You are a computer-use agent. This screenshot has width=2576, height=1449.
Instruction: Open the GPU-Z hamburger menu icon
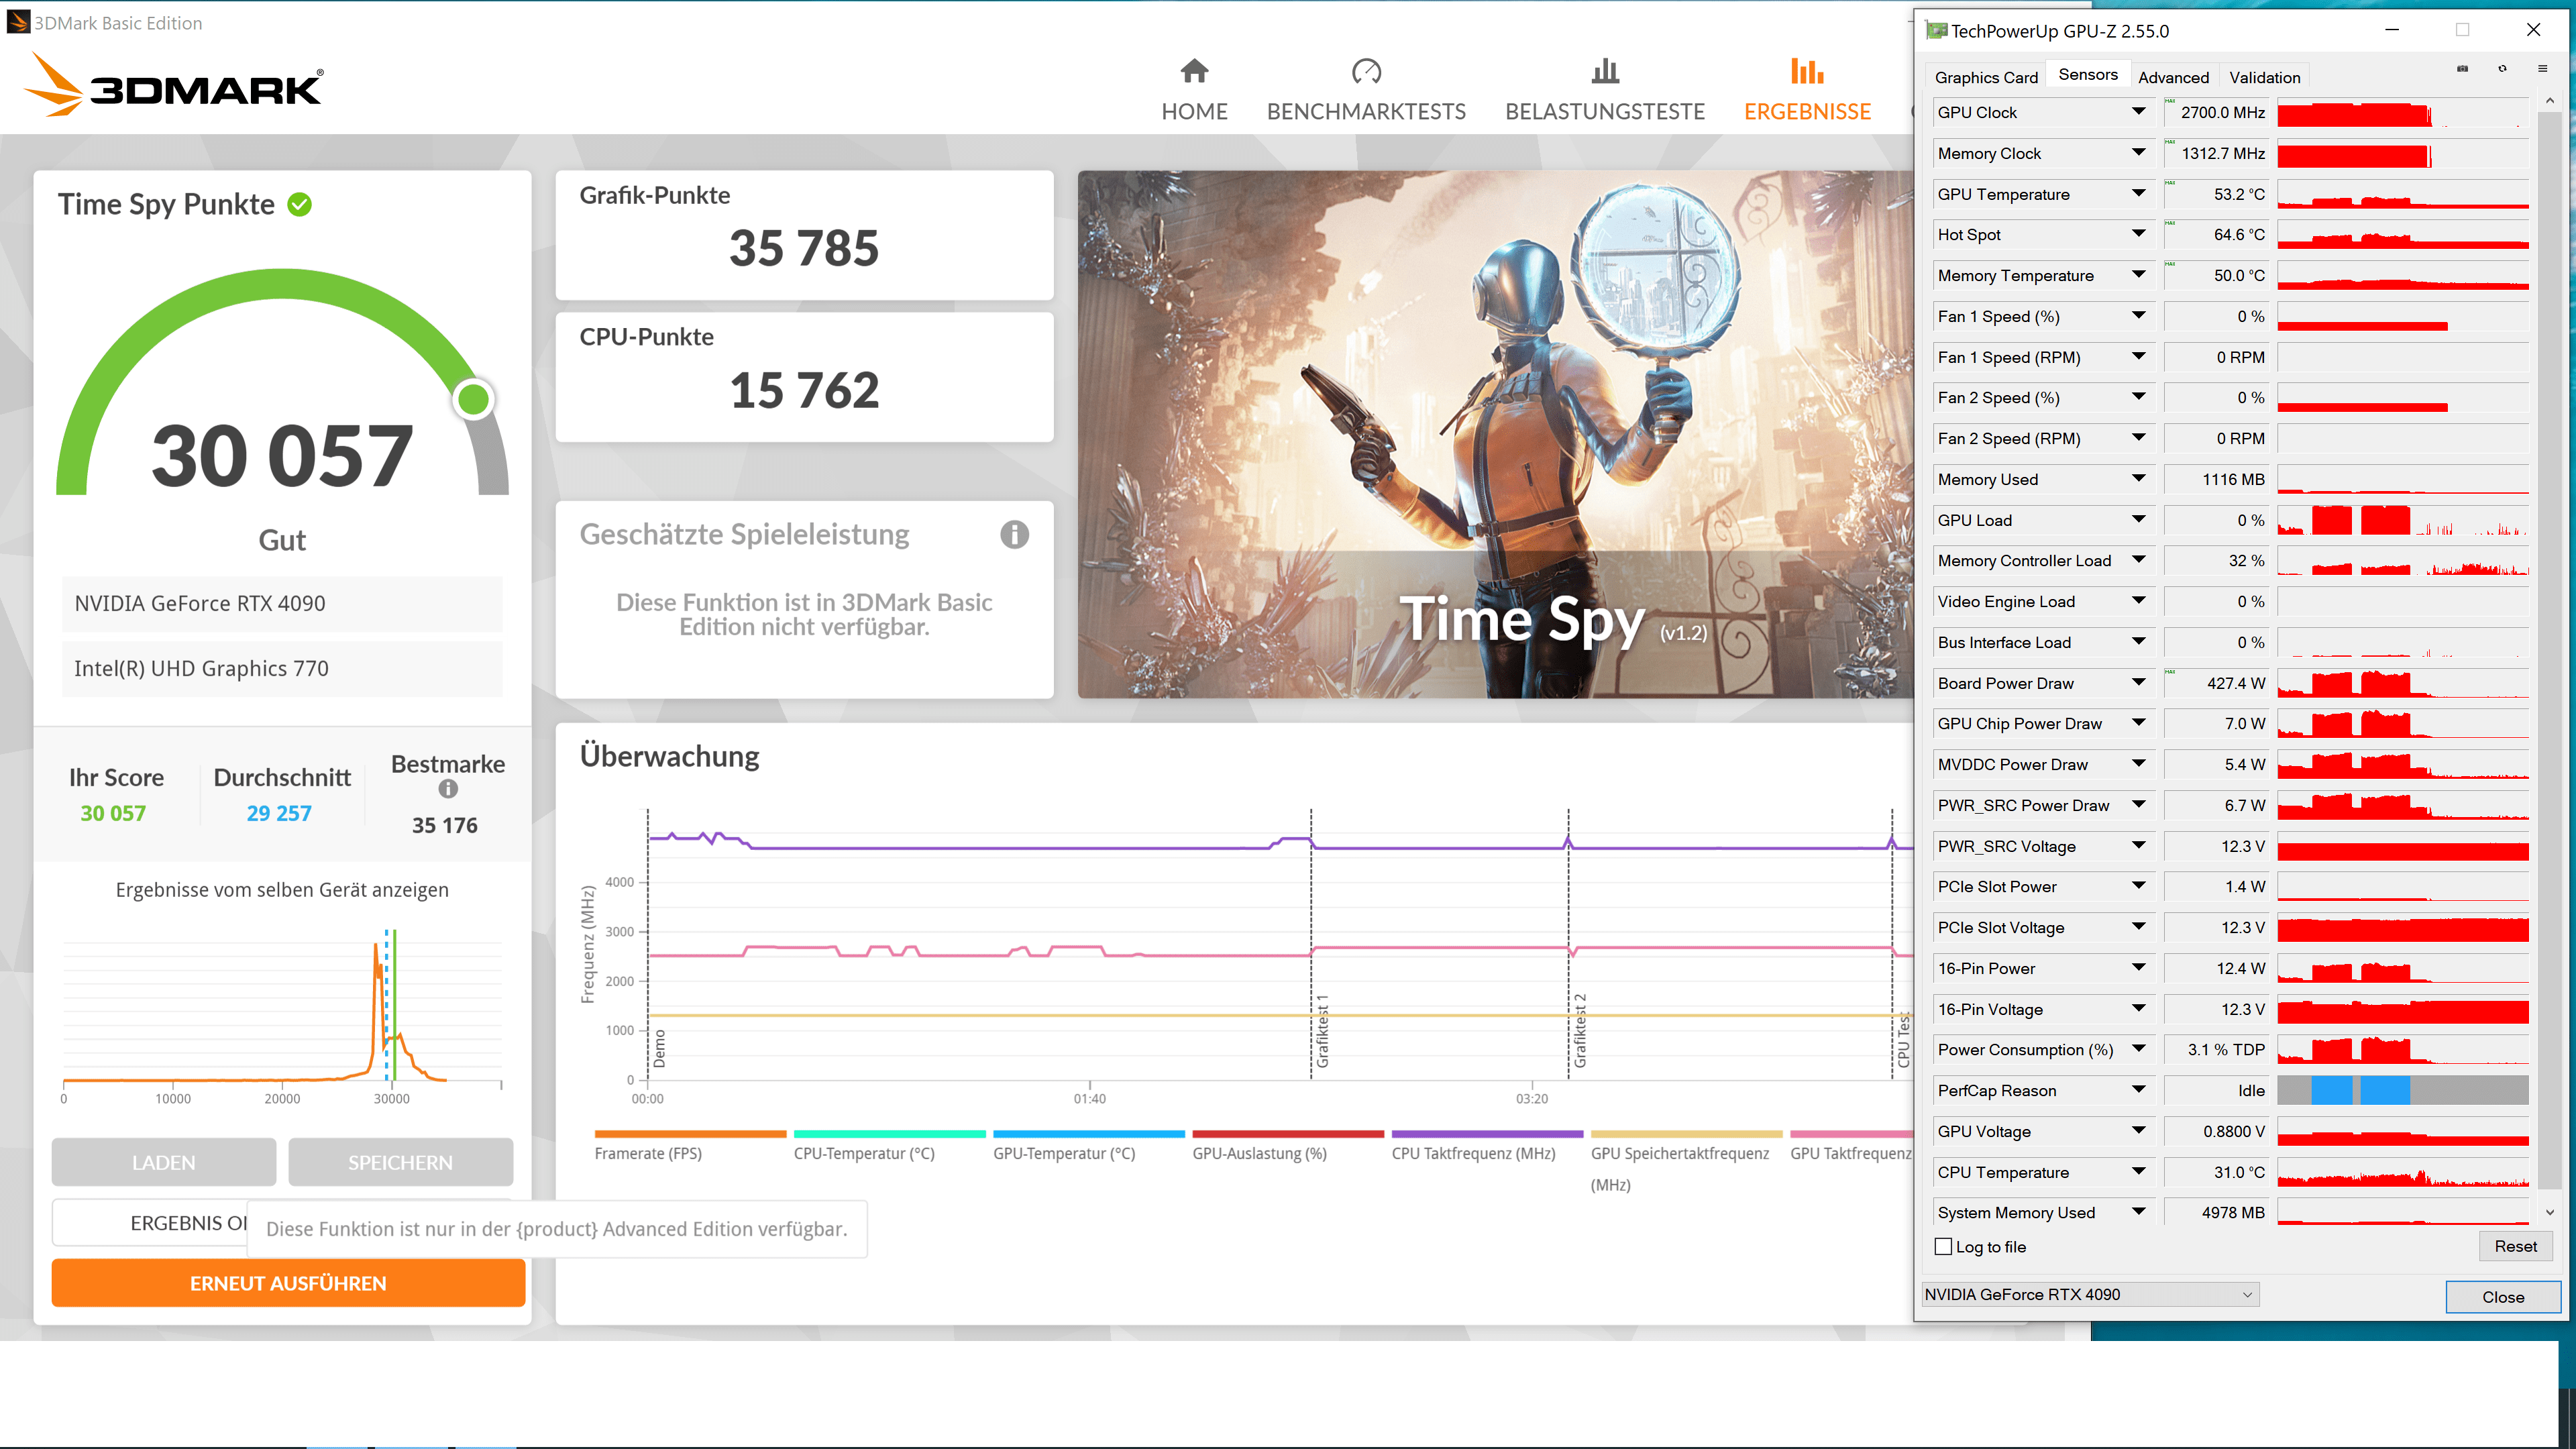(2542, 69)
